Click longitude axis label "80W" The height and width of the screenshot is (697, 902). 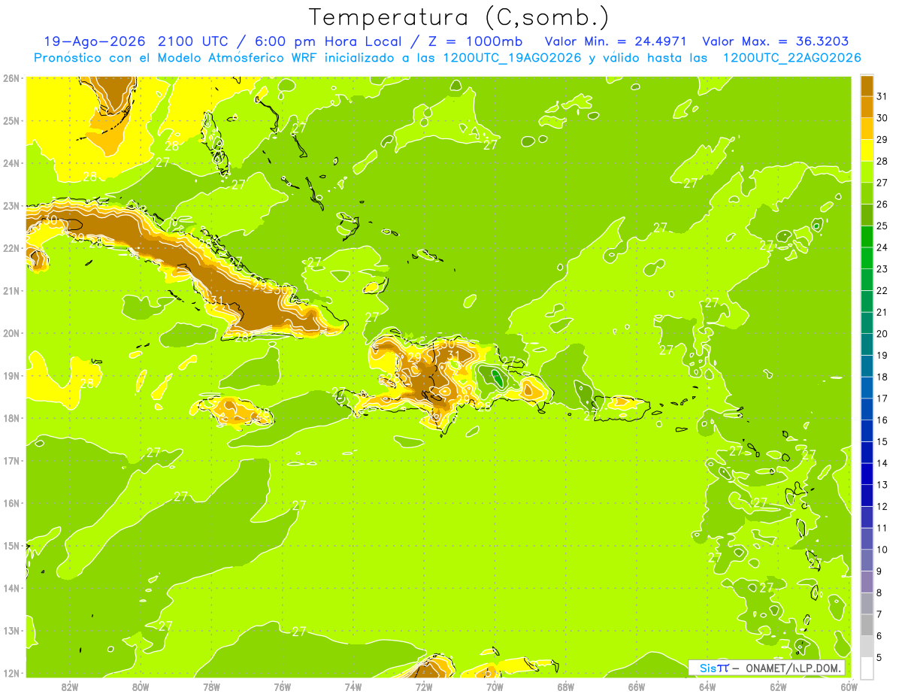(141, 686)
